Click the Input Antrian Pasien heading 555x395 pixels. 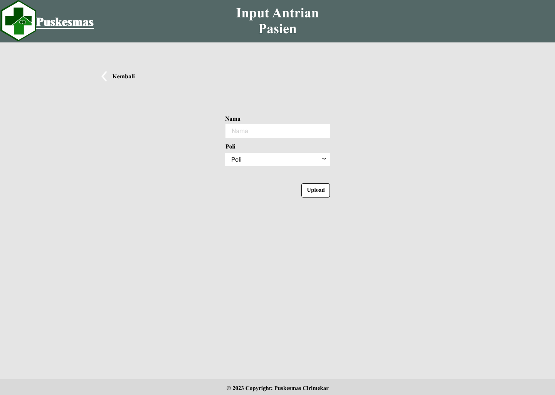point(277,21)
